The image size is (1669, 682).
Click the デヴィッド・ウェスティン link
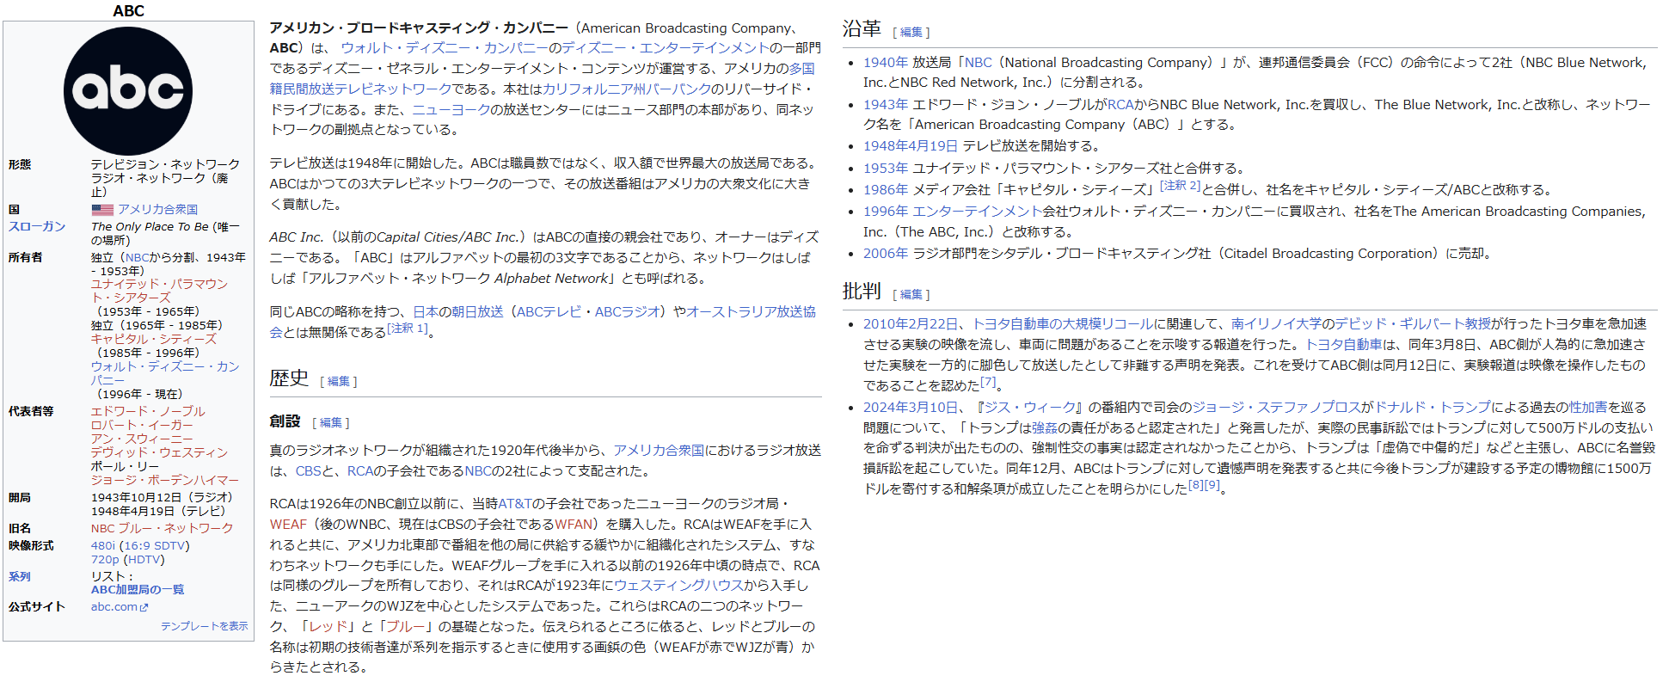(159, 452)
